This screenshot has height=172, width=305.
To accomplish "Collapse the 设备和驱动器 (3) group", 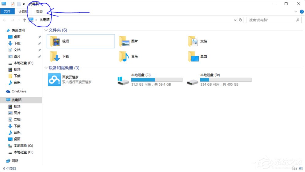I will click(x=46, y=68).
